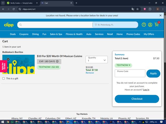
Task: Open the Fun category
Action: click(44, 34)
